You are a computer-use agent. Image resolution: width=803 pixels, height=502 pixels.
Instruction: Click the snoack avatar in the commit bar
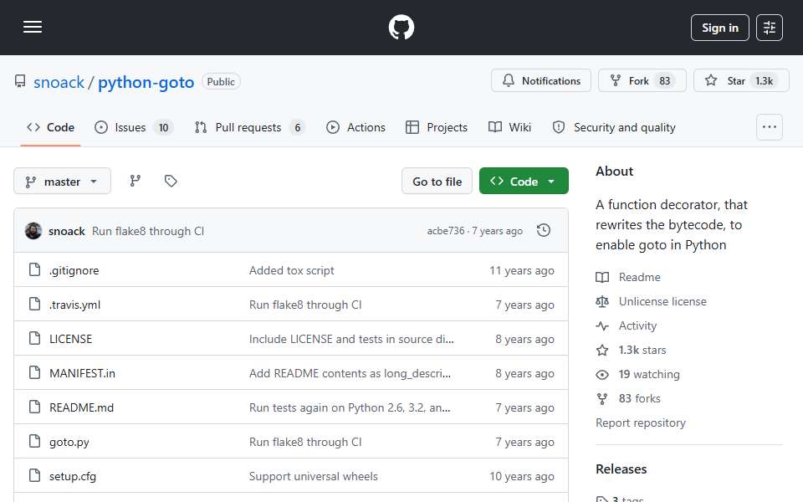coord(33,231)
